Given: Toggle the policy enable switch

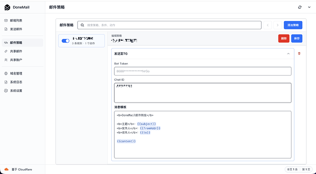Looking at the screenshot, I should pos(65,41).
